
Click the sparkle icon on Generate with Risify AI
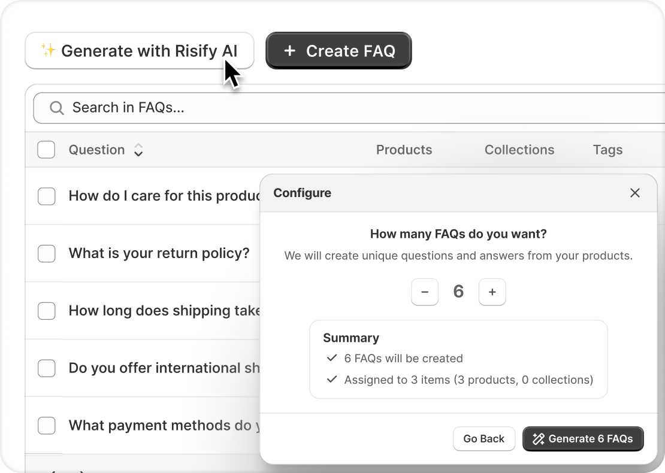coord(49,51)
